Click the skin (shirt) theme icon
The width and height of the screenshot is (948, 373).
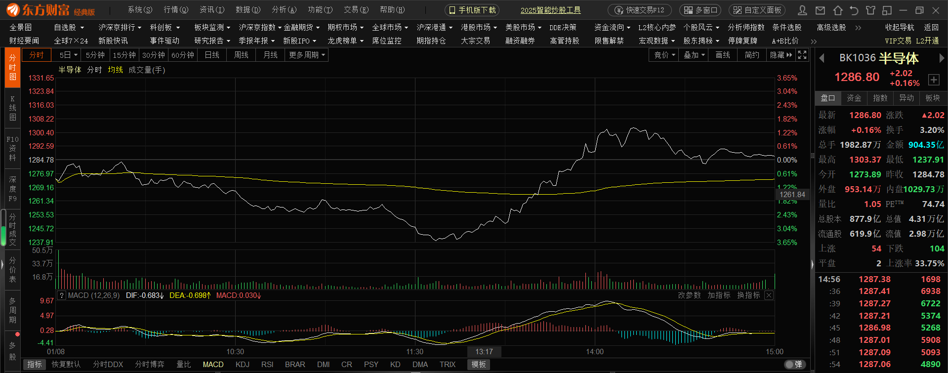coord(870,10)
